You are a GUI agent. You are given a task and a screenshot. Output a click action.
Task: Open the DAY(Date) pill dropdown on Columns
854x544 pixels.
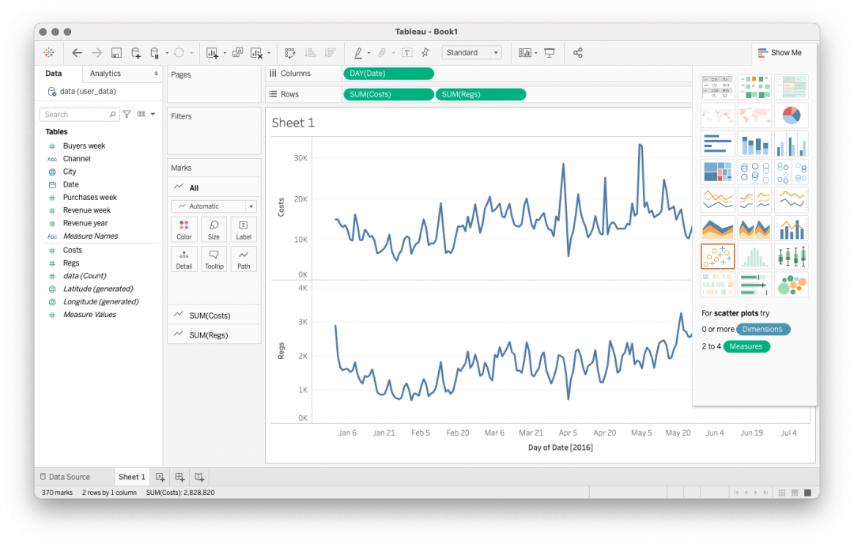pyautogui.click(x=428, y=73)
